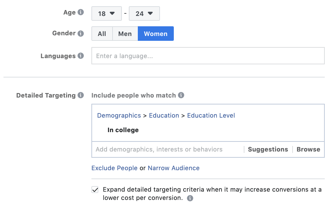Image resolution: width=331 pixels, height=211 pixels.
Task: Click info icon after 'lower cost per conversion'
Action: tap(190, 198)
